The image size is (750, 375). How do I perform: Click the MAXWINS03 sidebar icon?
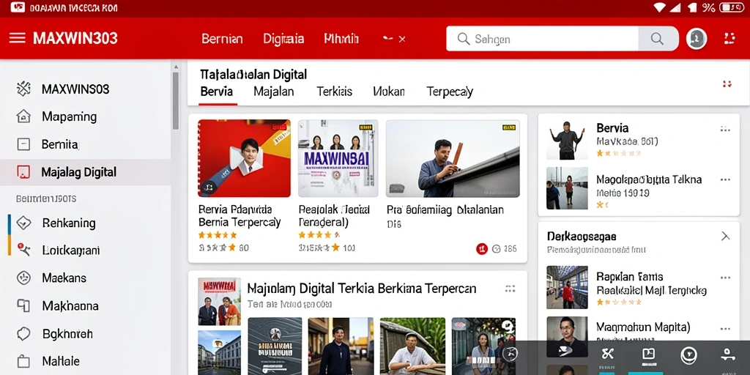click(23, 89)
